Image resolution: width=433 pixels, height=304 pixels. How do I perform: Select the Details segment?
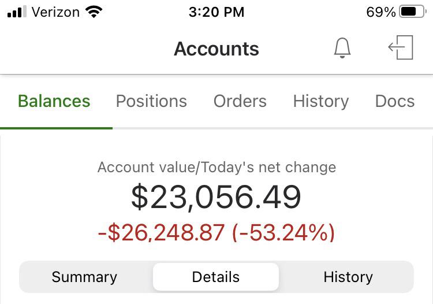pyautogui.click(x=216, y=277)
